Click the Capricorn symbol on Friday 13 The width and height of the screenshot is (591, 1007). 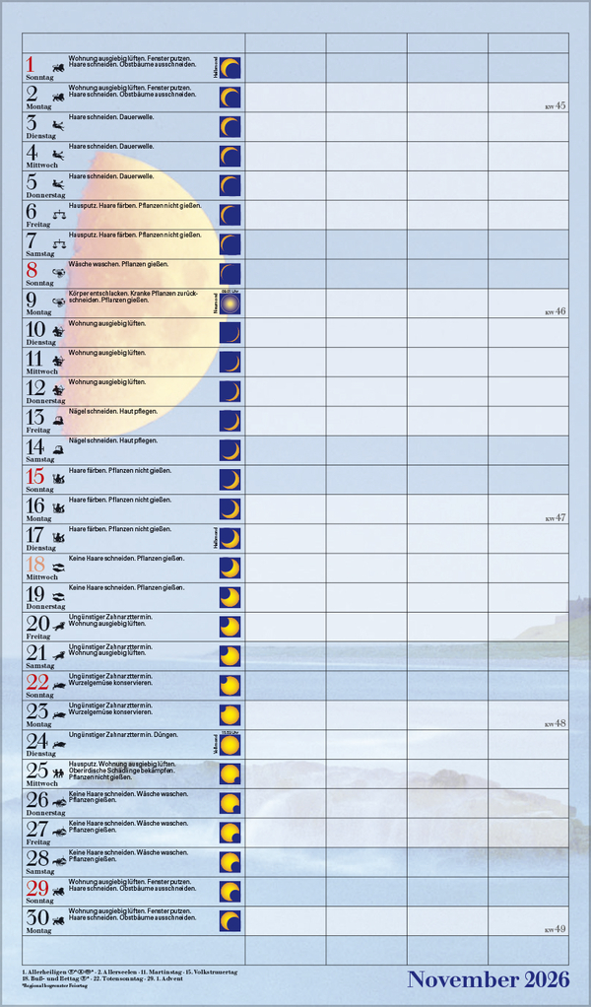click(59, 420)
